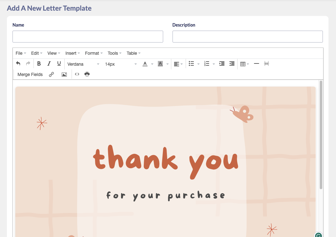Select the thank you card image

tap(165, 162)
